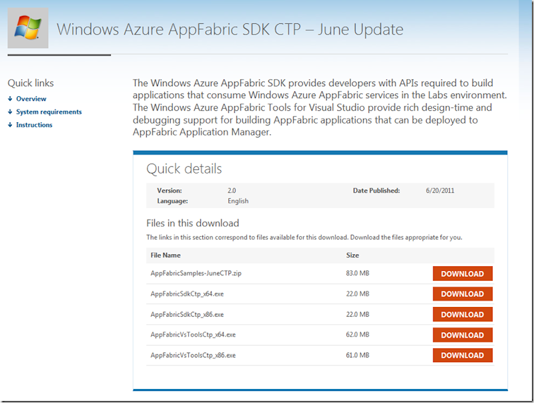Select the AppFabricVsToolsCtp_x86.exe file name
Viewport: 534px width, 403px height.
click(193, 355)
